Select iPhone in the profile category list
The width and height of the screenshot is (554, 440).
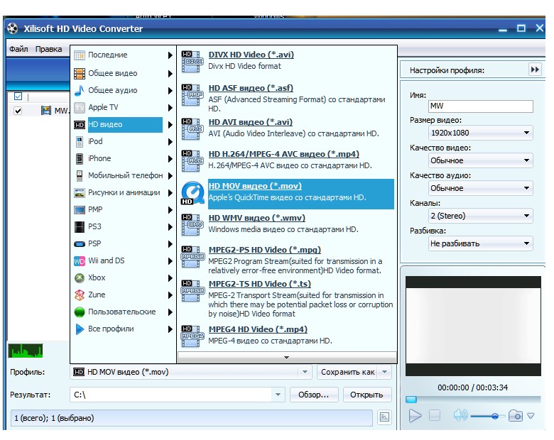pyautogui.click(x=99, y=158)
